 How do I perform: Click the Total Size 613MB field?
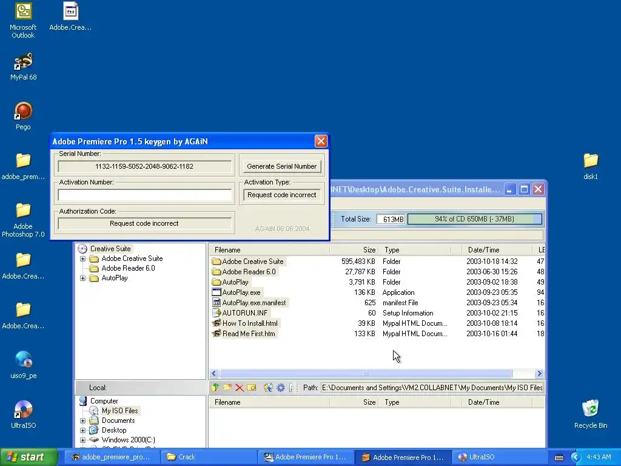pos(391,219)
